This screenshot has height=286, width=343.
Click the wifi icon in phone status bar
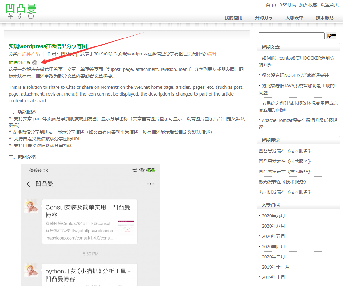click(142, 170)
